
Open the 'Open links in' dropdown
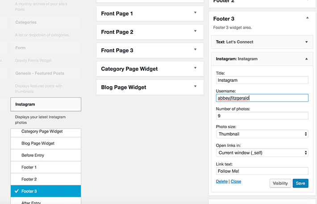[x=262, y=153]
